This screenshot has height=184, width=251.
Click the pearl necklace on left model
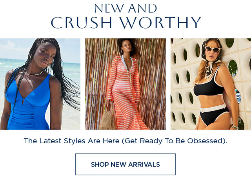tap(35, 74)
